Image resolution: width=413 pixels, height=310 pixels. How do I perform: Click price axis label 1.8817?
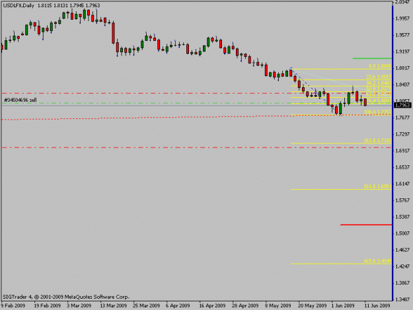403,68
